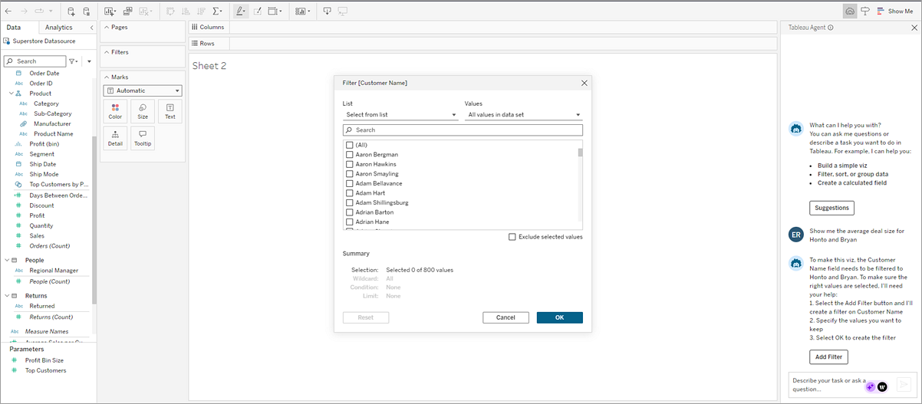This screenshot has height=404, width=922.
Task: Select the Regional Manager field
Action: pos(54,271)
